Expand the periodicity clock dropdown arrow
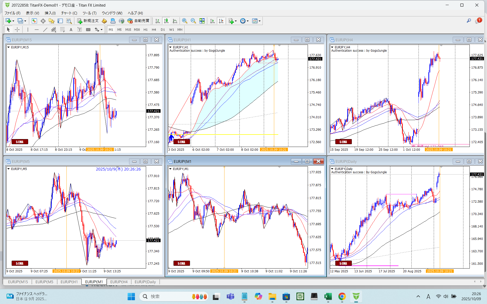The image size is (487, 304). click(248, 21)
